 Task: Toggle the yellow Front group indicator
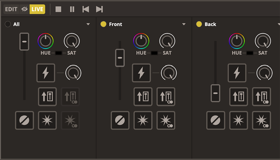click(103, 24)
